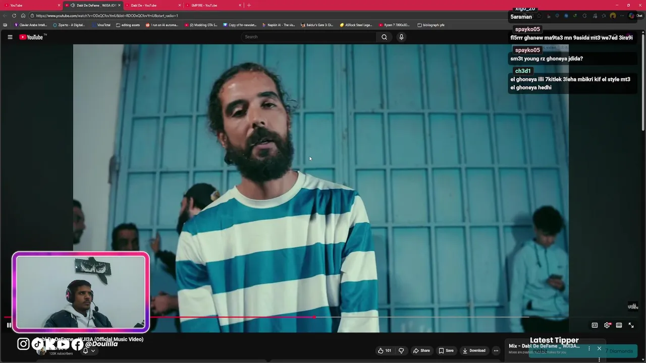The height and width of the screenshot is (363, 646).
Task: Save the video to a playlist
Action: click(446, 350)
